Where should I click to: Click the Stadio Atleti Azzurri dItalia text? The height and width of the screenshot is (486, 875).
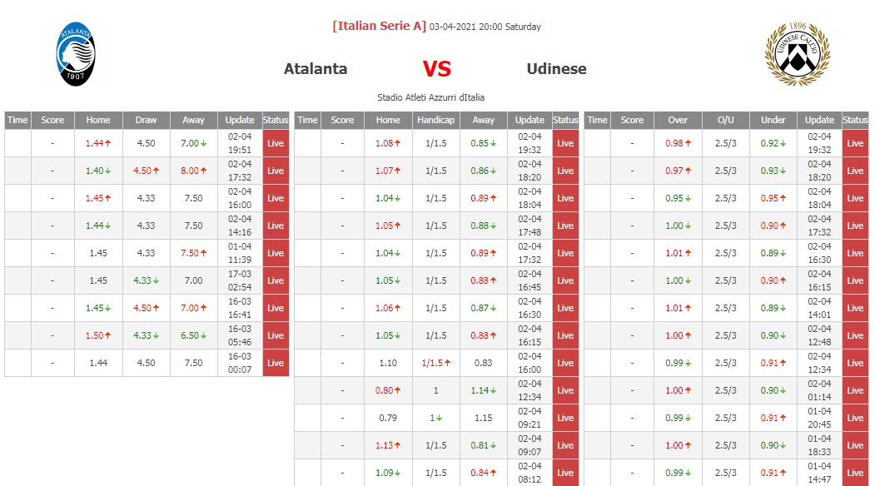click(430, 97)
